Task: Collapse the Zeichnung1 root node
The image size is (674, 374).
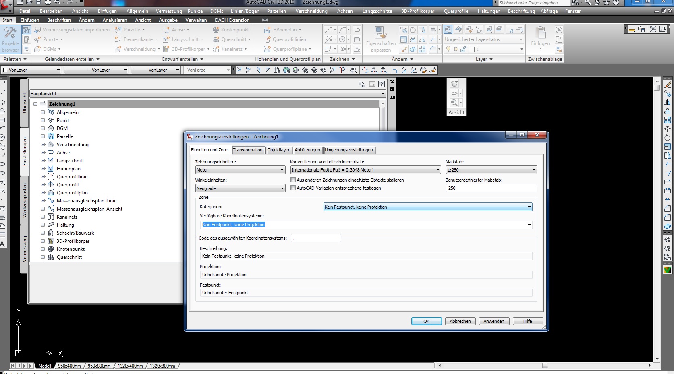Action: [35, 104]
